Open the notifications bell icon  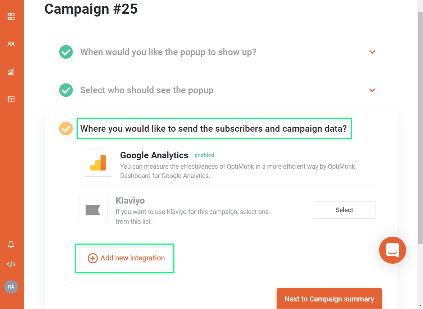click(x=11, y=245)
